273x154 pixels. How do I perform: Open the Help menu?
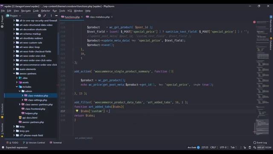(x=88, y=11)
